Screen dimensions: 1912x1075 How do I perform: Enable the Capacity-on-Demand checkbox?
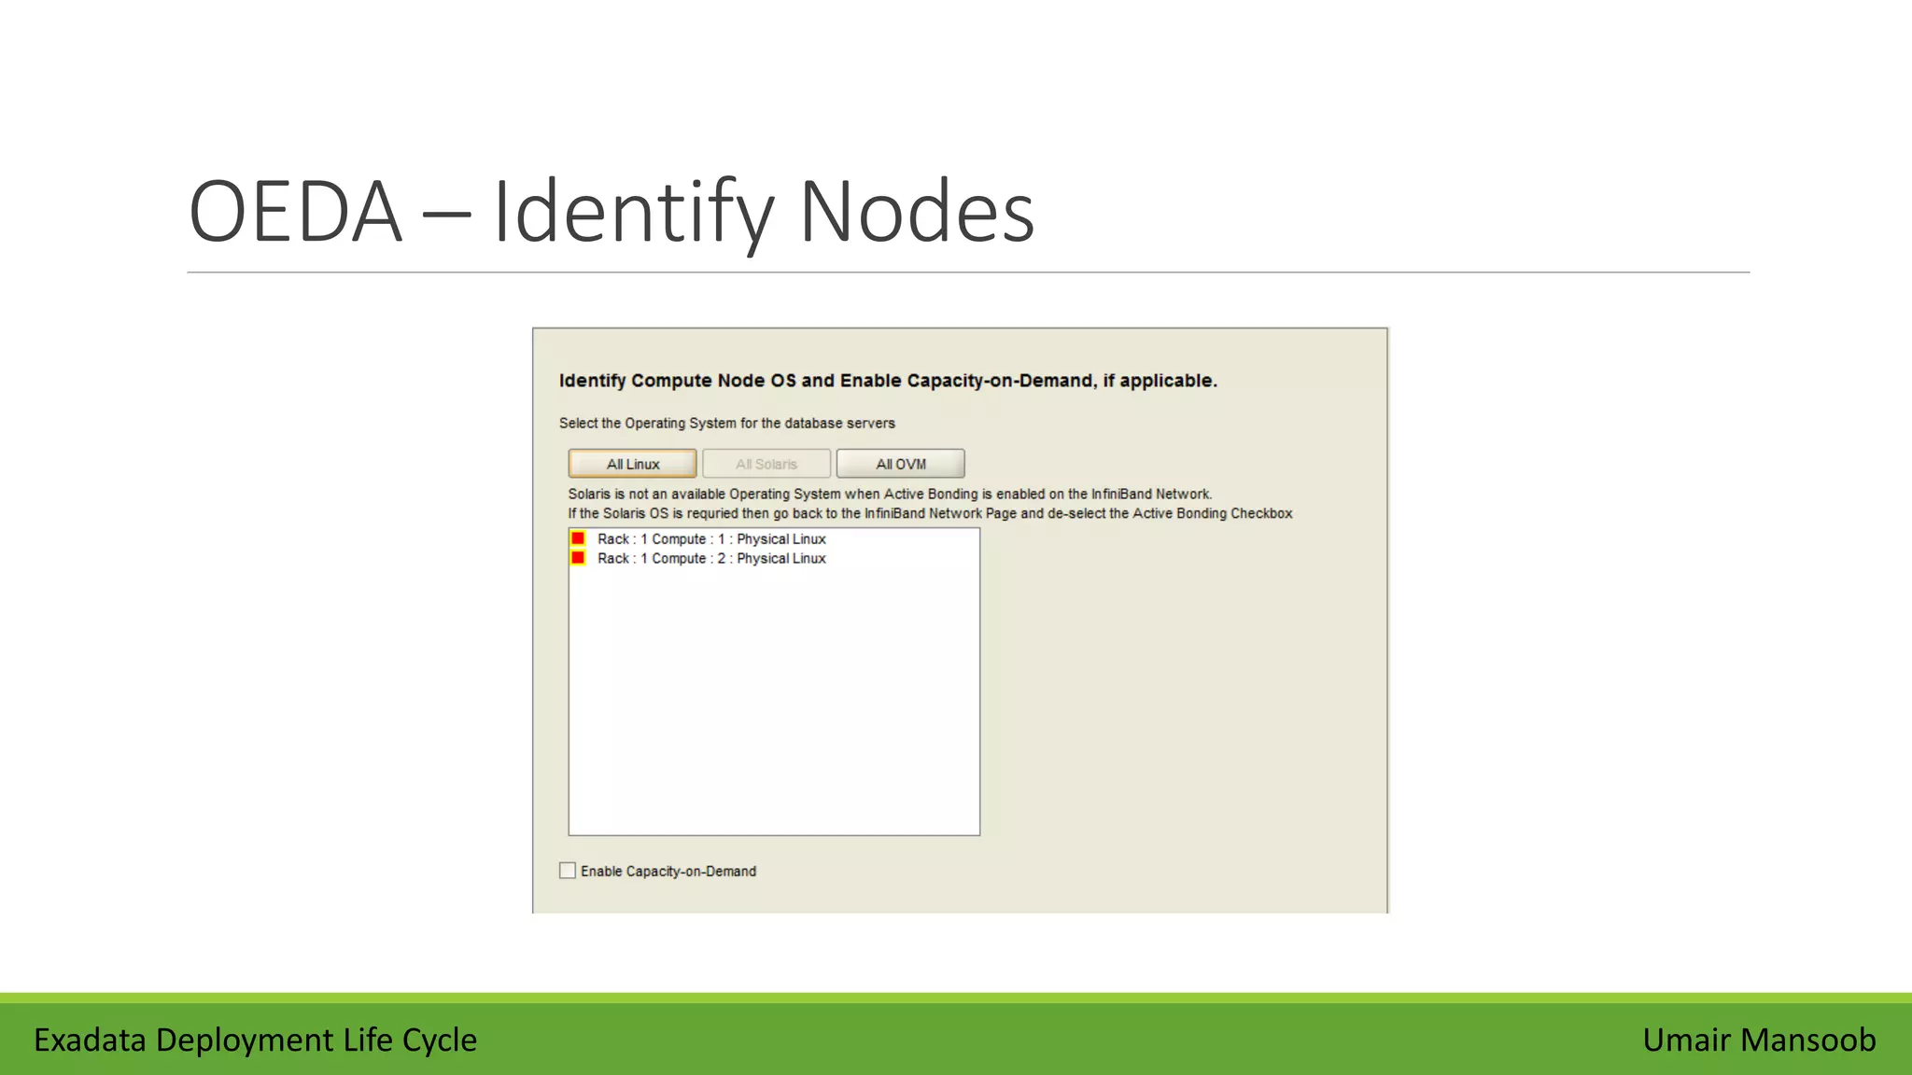click(568, 871)
